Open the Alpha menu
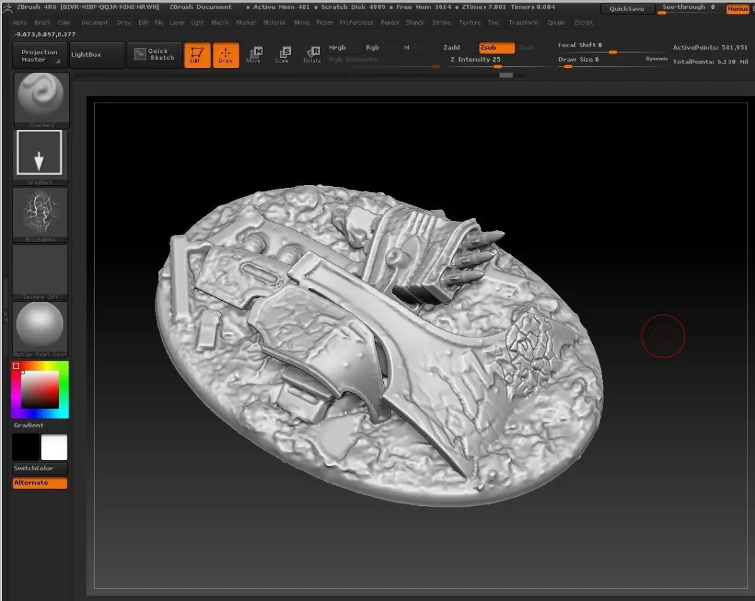This screenshot has height=601, width=755. [x=20, y=23]
